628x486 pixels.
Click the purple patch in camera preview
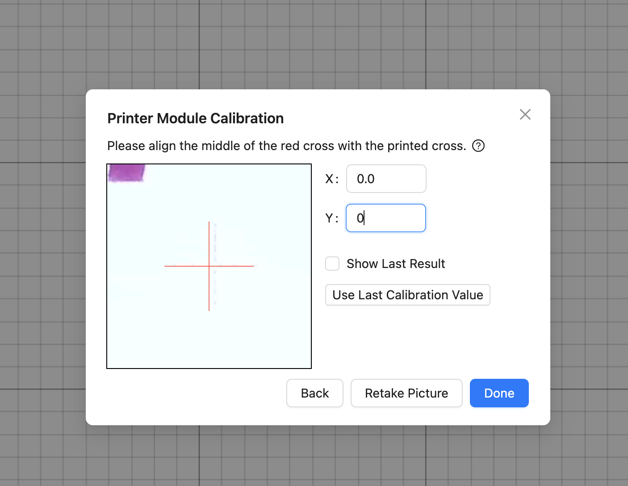pos(127,173)
